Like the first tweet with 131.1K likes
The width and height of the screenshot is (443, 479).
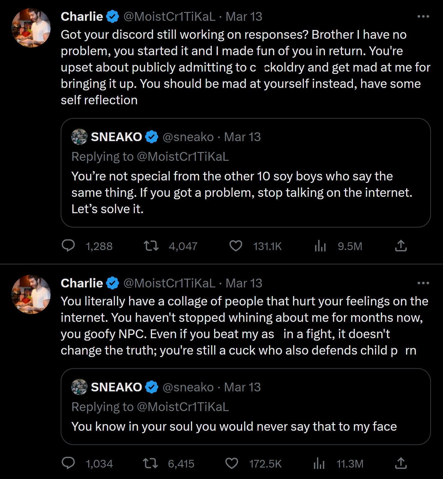click(x=236, y=246)
